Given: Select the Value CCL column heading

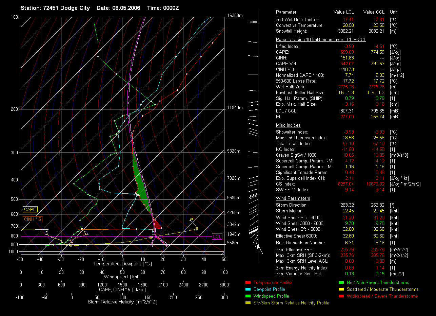Looking at the screenshot, I should point(374,12).
